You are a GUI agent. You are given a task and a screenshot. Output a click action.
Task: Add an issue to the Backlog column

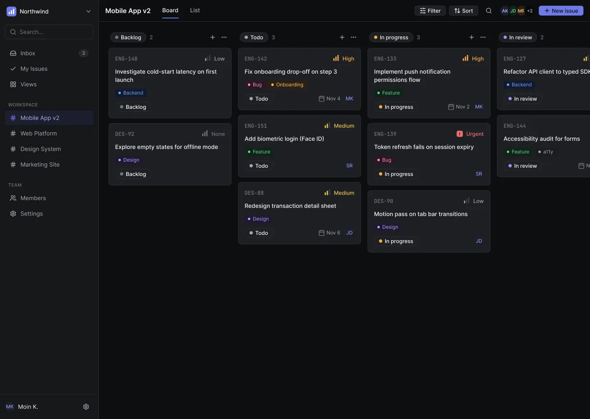coord(213,37)
